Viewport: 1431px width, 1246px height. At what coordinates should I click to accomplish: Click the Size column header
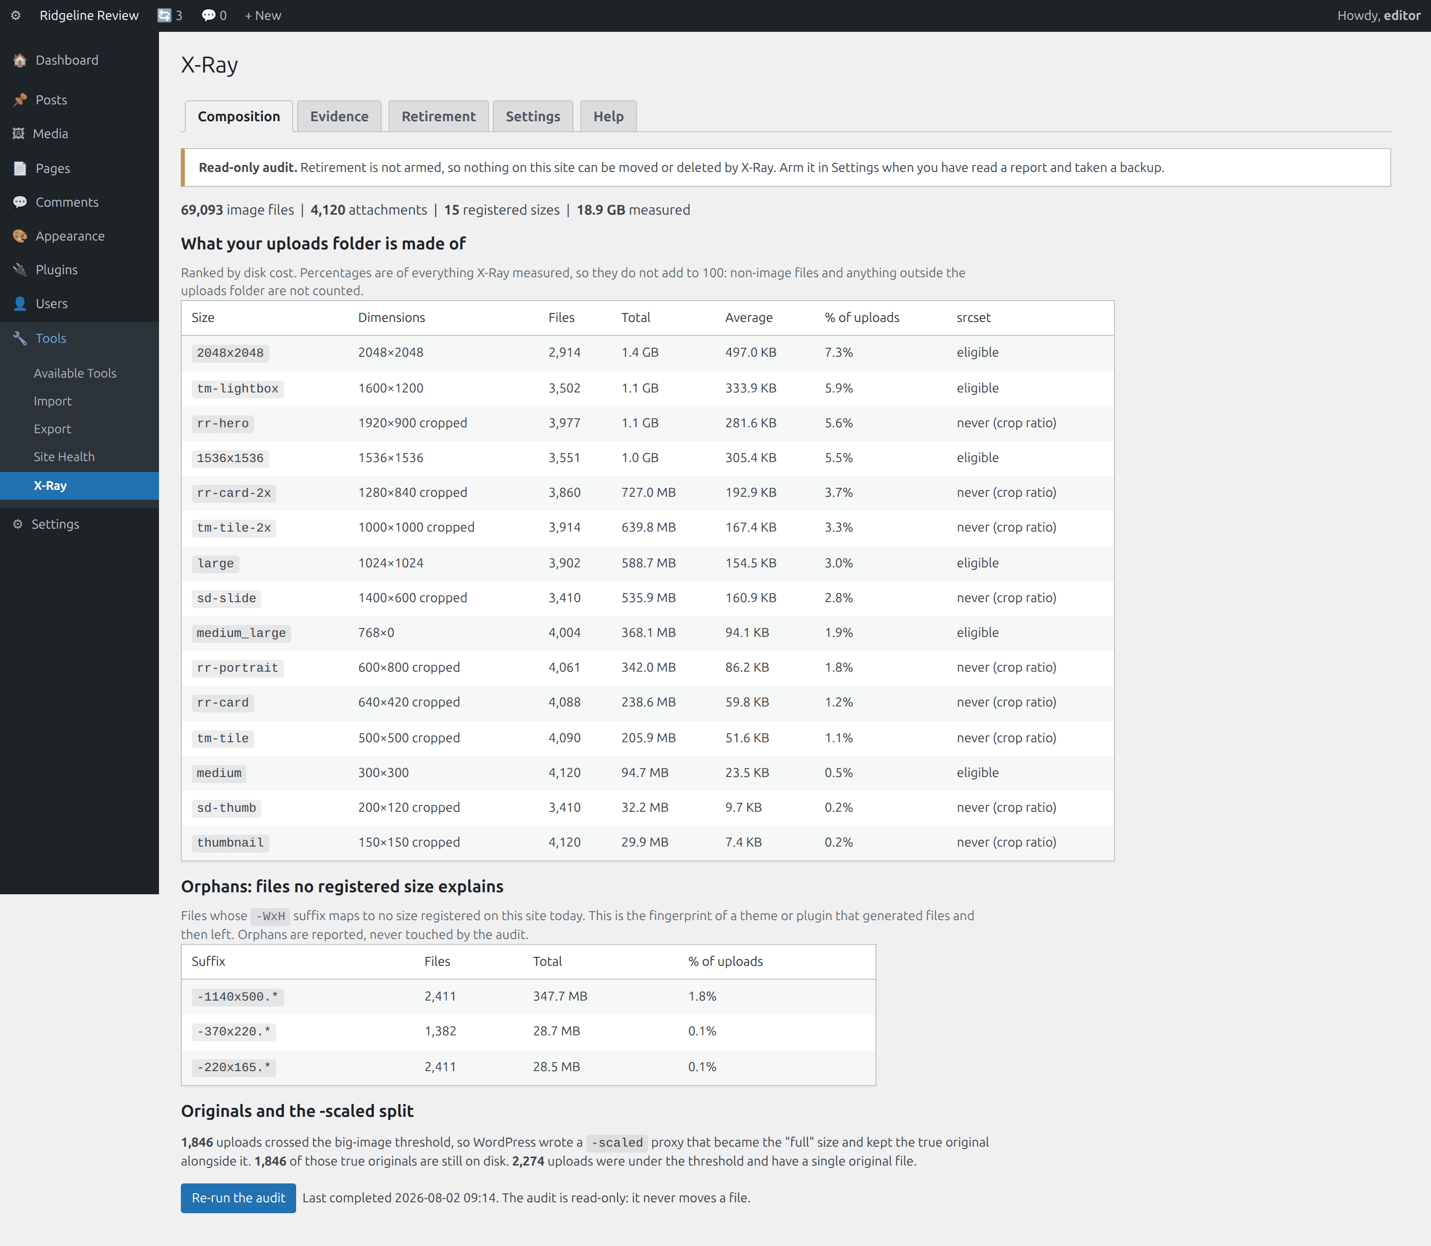[x=203, y=318]
